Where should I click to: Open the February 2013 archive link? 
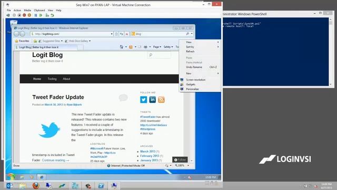point(150,156)
